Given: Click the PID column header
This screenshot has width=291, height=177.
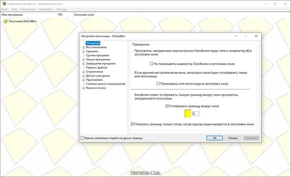Looking at the screenshot, I should (x=65, y=15).
